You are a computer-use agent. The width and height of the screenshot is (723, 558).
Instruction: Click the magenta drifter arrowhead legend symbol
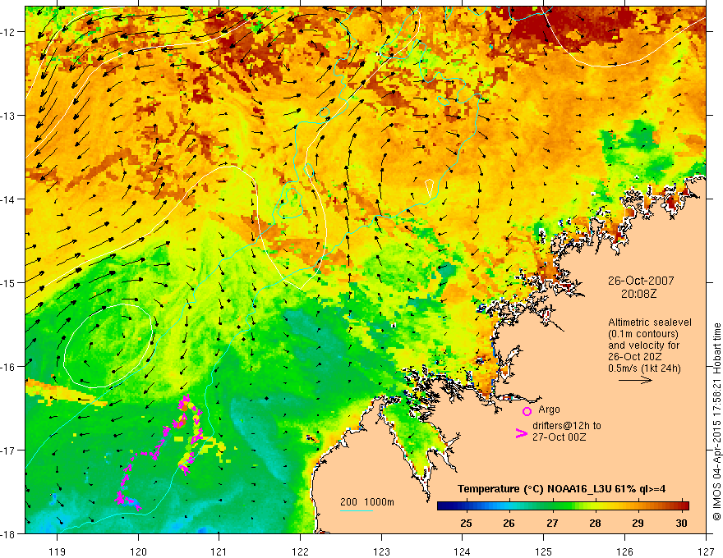pyautogui.click(x=521, y=433)
